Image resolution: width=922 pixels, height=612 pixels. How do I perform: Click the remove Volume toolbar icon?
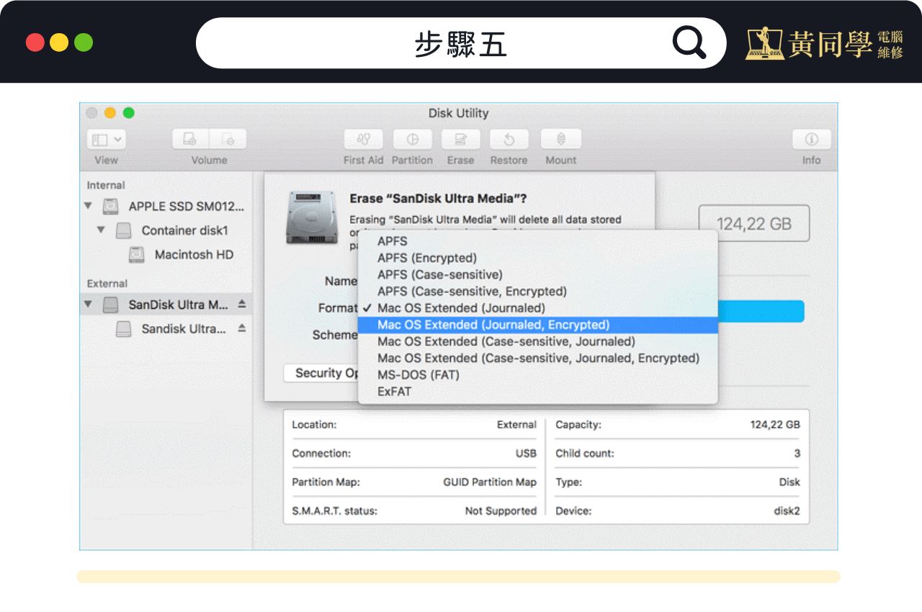pyautogui.click(x=228, y=139)
